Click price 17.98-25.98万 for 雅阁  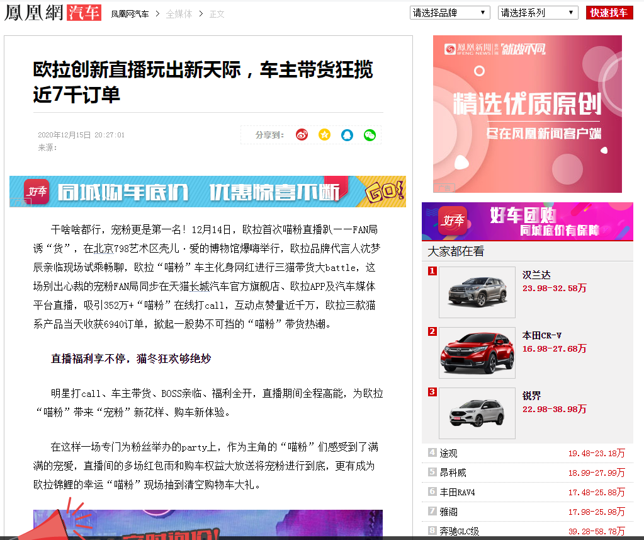(x=597, y=512)
